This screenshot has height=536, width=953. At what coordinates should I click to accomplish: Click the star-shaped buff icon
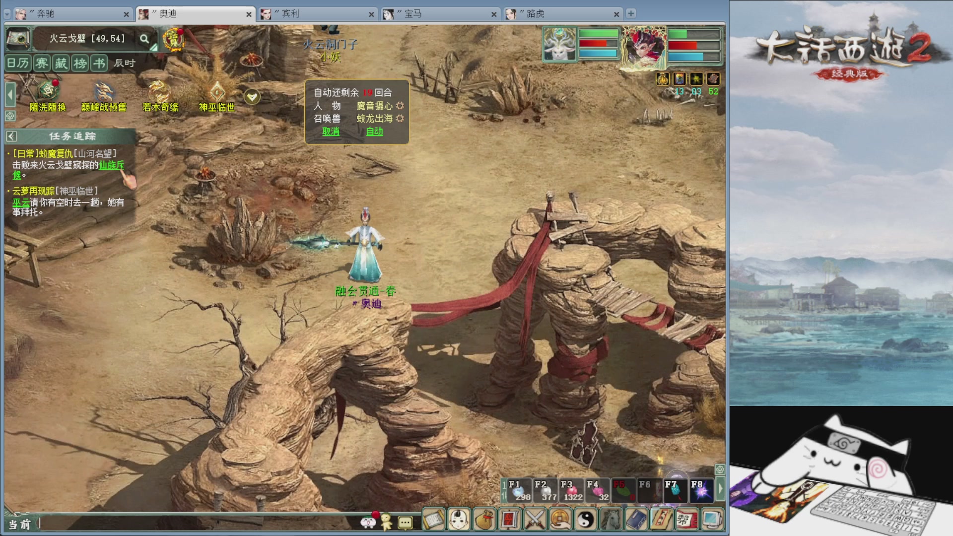click(696, 78)
